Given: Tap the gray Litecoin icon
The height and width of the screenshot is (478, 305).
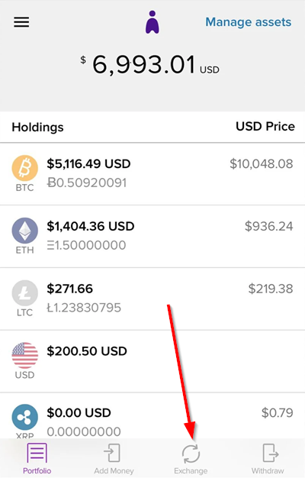Looking at the screenshot, I should click(25, 293).
